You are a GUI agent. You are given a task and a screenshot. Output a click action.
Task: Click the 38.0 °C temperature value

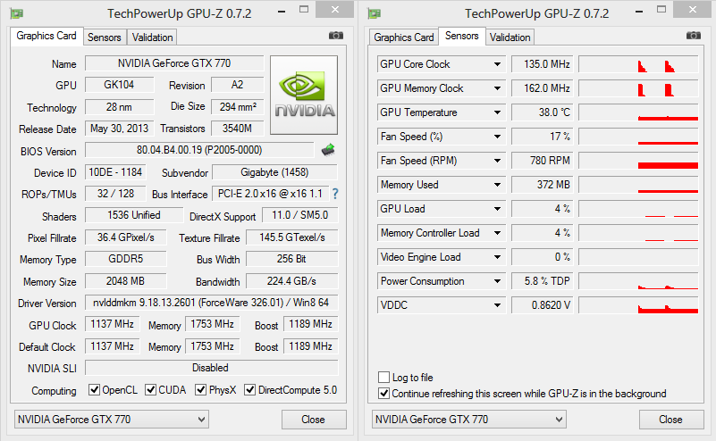543,112
